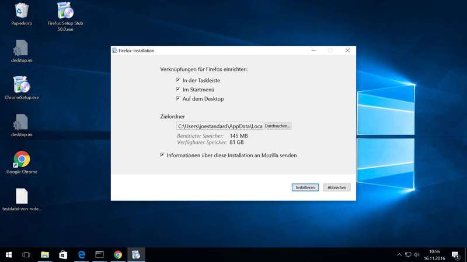Open the Windows Store taskbar icon

pos(63,255)
